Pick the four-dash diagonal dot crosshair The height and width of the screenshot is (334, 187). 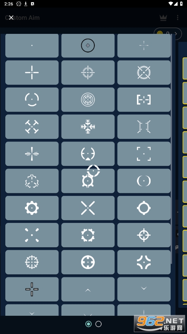point(32,235)
